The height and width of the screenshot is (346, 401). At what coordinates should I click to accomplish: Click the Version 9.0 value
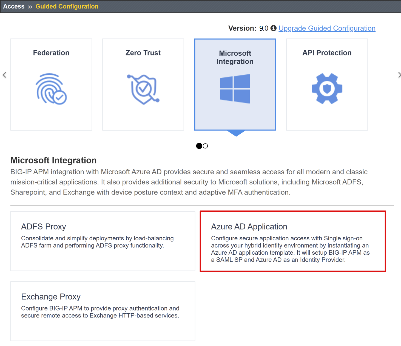264,28
